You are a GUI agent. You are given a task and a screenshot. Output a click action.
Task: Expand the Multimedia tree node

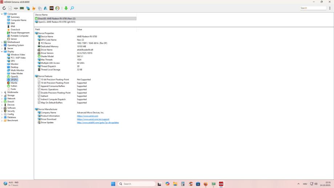pyautogui.click(x=2, y=92)
